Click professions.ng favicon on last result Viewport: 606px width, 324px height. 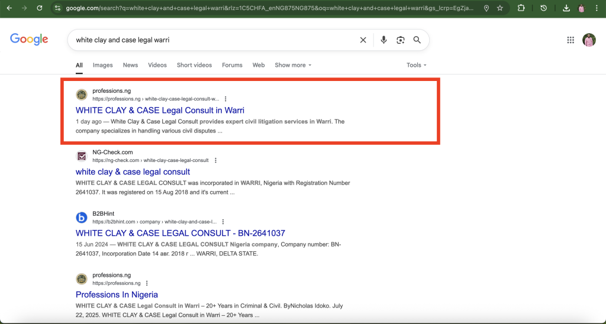[x=82, y=279]
